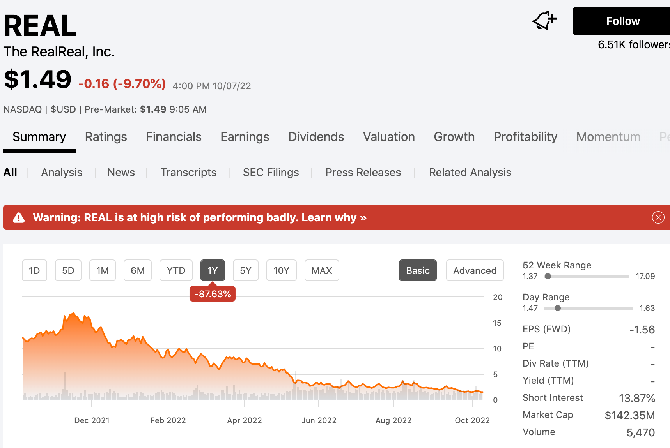Image resolution: width=670 pixels, height=448 pixels.
Task: Open the Profitability tab
Action: (x=525, y=137)
